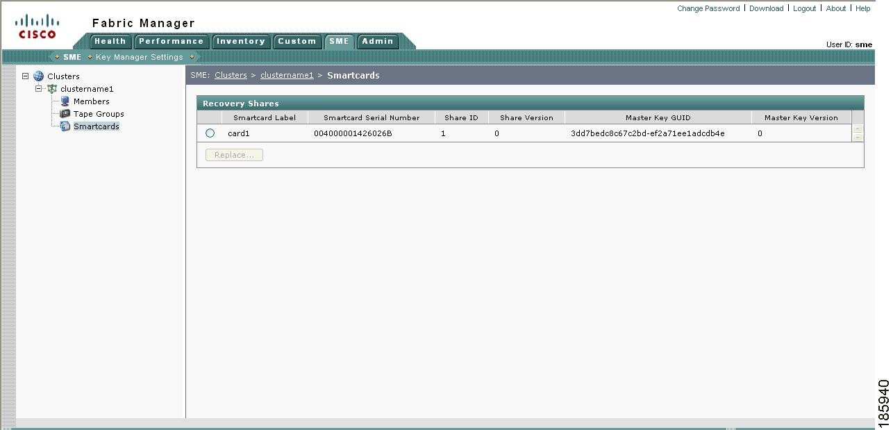Select clustername1 in the tree
The image size is (893, 430).
[x=87, y=89]
